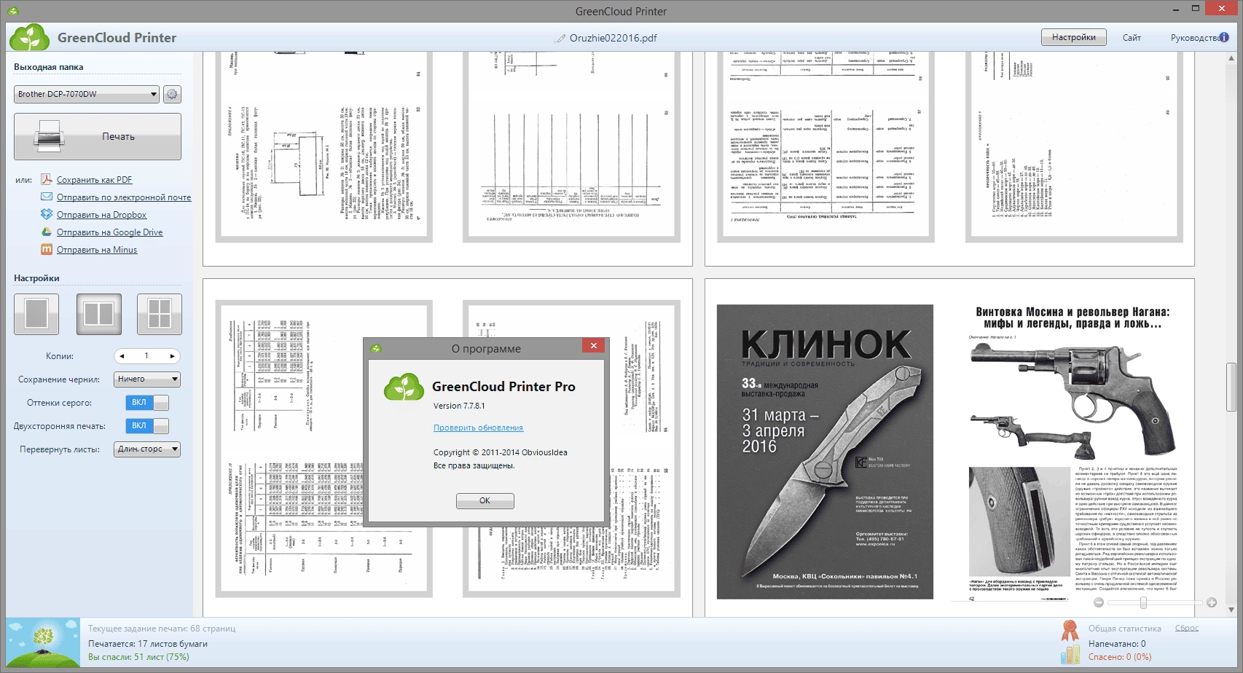Click the Oruzhie022016.pdf file name
This screenshot has width=1243, height=673.
613,38
